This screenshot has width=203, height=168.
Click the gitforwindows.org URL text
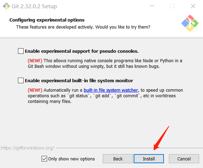click(27, 148)
